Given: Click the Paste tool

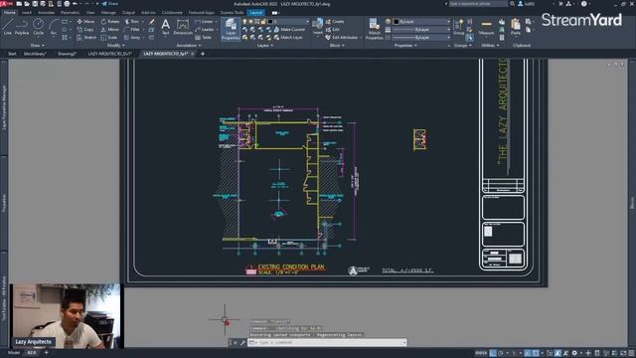Looking at the screenshot, I should coord(516,27).
